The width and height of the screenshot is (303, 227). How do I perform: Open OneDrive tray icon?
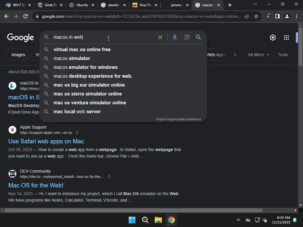pyautogui.click(x=248, y=220)
